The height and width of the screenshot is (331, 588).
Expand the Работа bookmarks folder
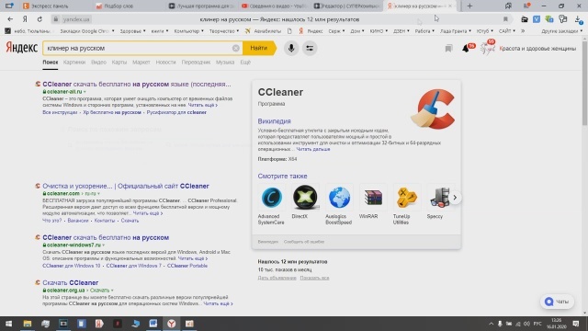pos(424,31)
